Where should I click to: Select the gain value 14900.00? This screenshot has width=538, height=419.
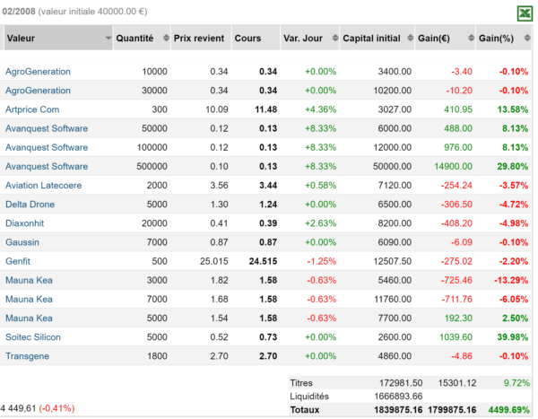coord(453,166)
